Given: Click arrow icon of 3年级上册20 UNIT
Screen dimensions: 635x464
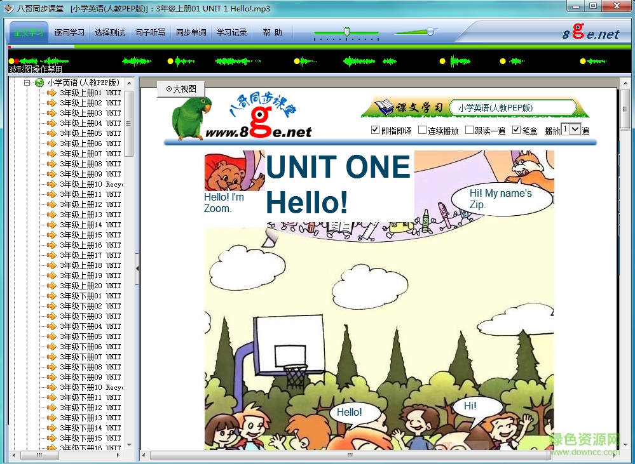Looking at the screenshot, I should [x=51, y=286].
